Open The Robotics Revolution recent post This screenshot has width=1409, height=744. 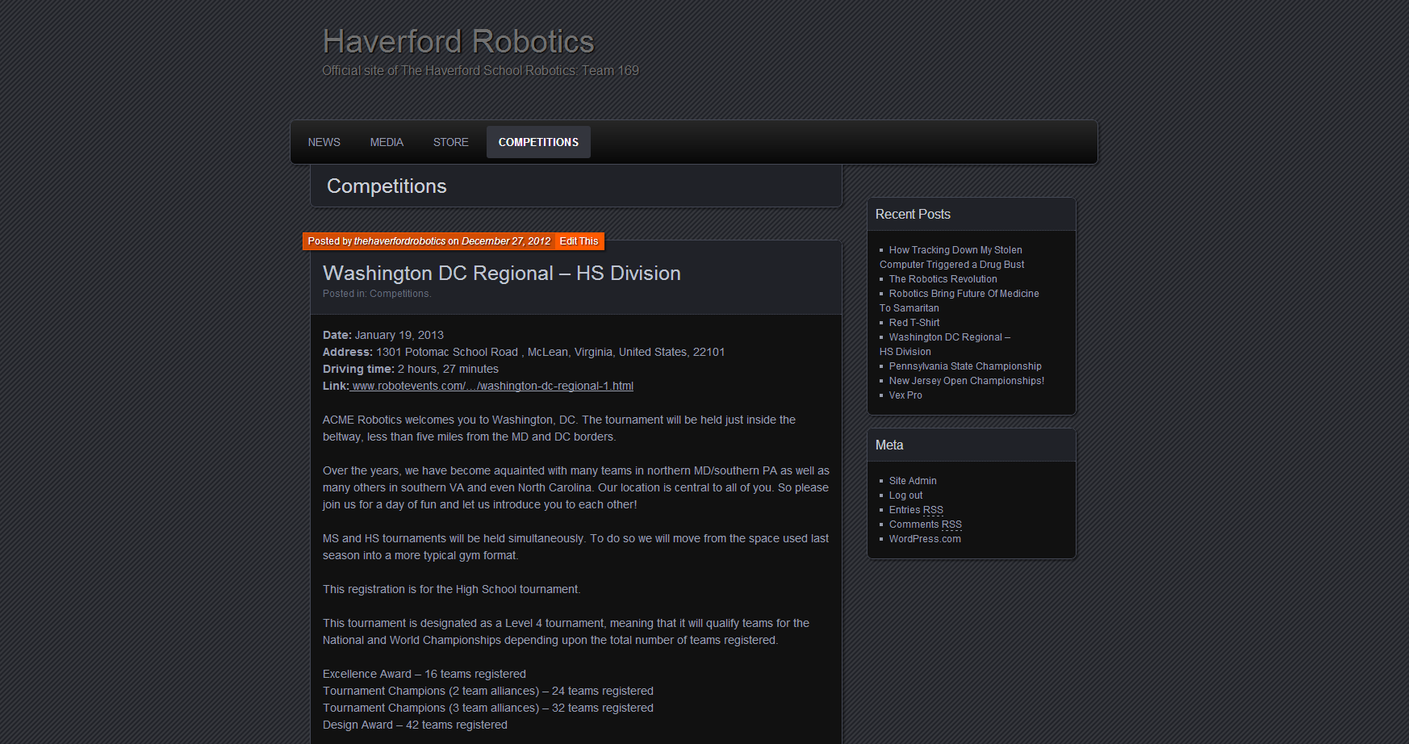pos(943,279)
